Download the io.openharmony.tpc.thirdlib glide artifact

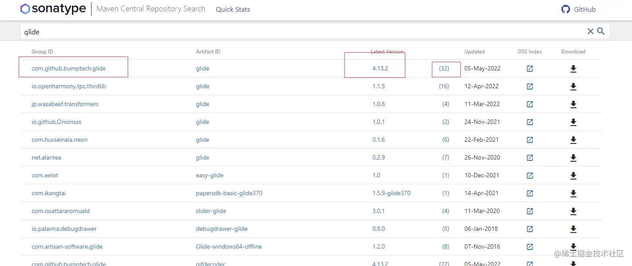point(573,86)
